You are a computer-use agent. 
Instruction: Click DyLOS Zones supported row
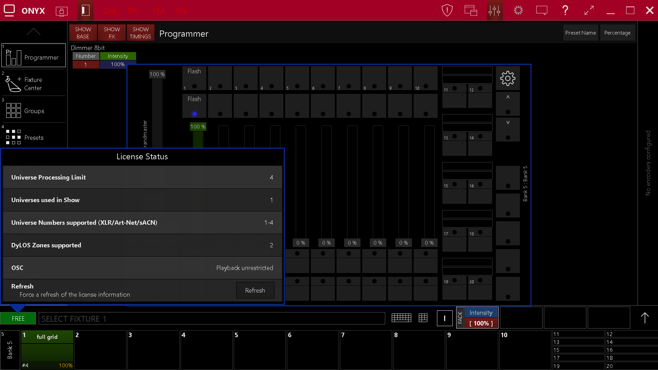point(142,245)
